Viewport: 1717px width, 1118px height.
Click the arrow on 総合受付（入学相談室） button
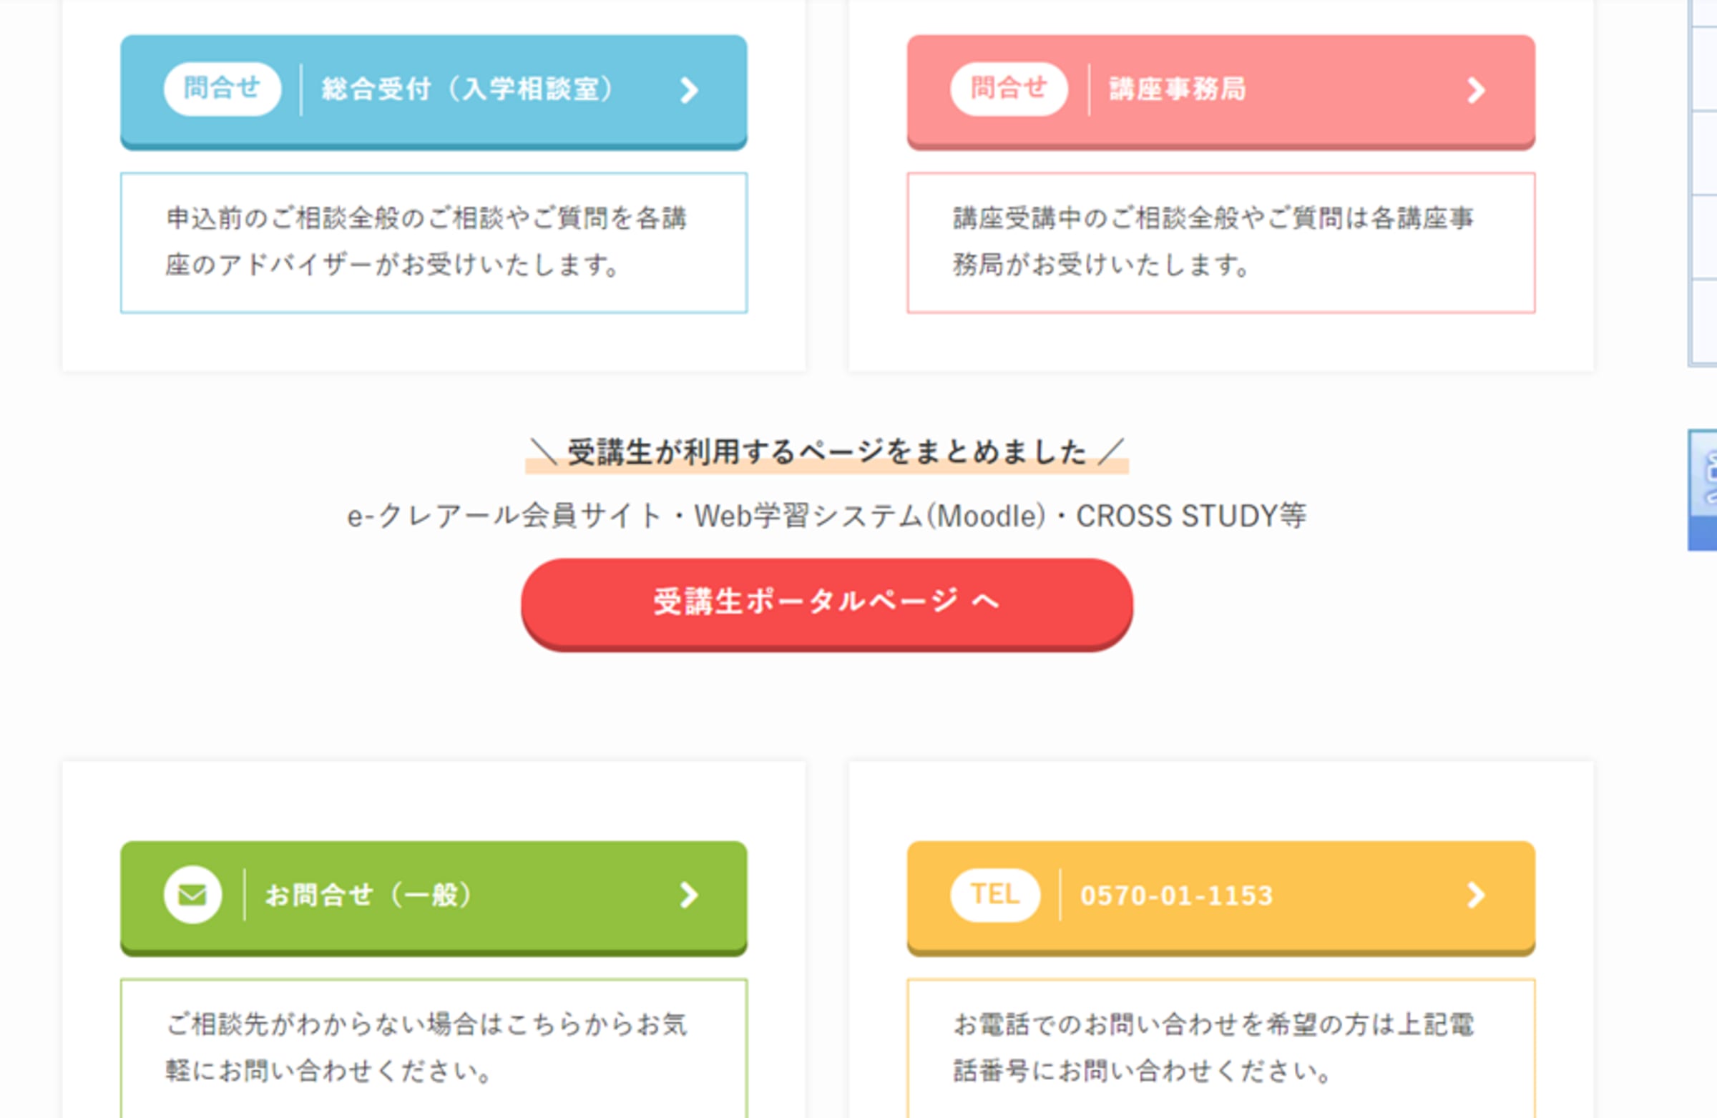coord(689,90)
